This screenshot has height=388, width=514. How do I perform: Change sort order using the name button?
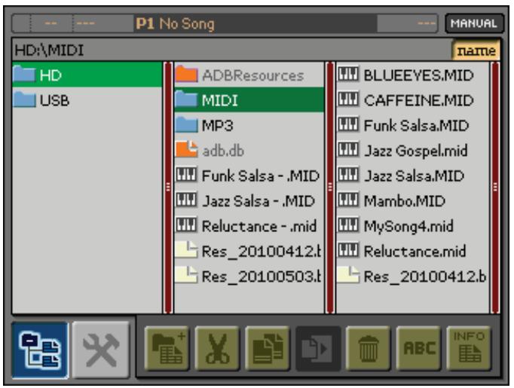click(x=476, y=50)
